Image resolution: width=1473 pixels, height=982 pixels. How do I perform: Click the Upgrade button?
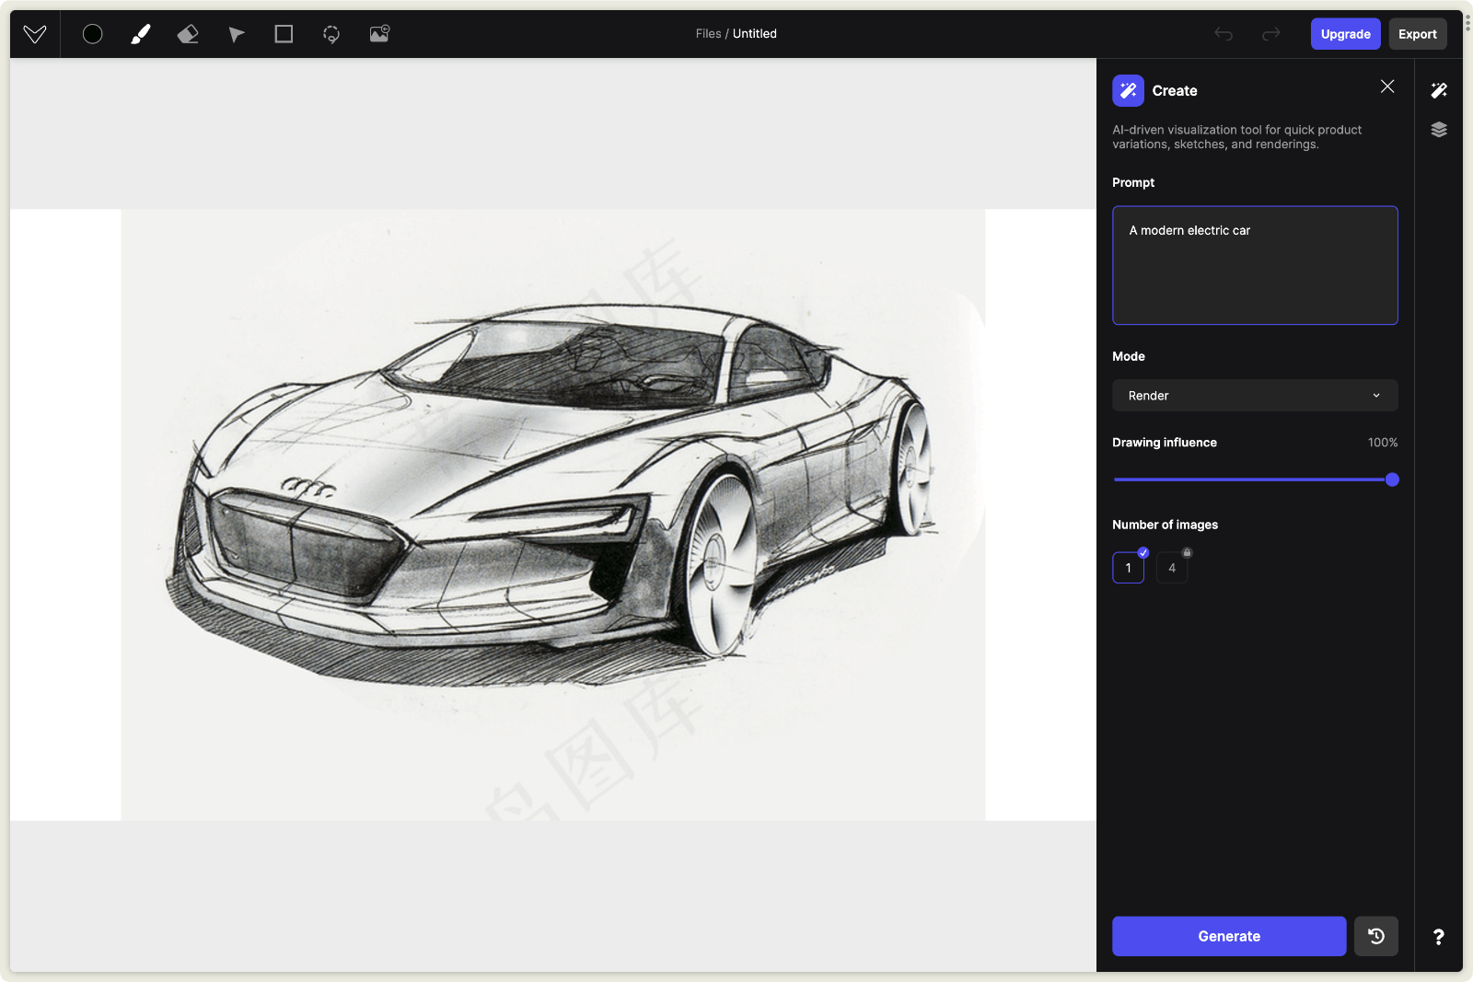pos(1345,34)
